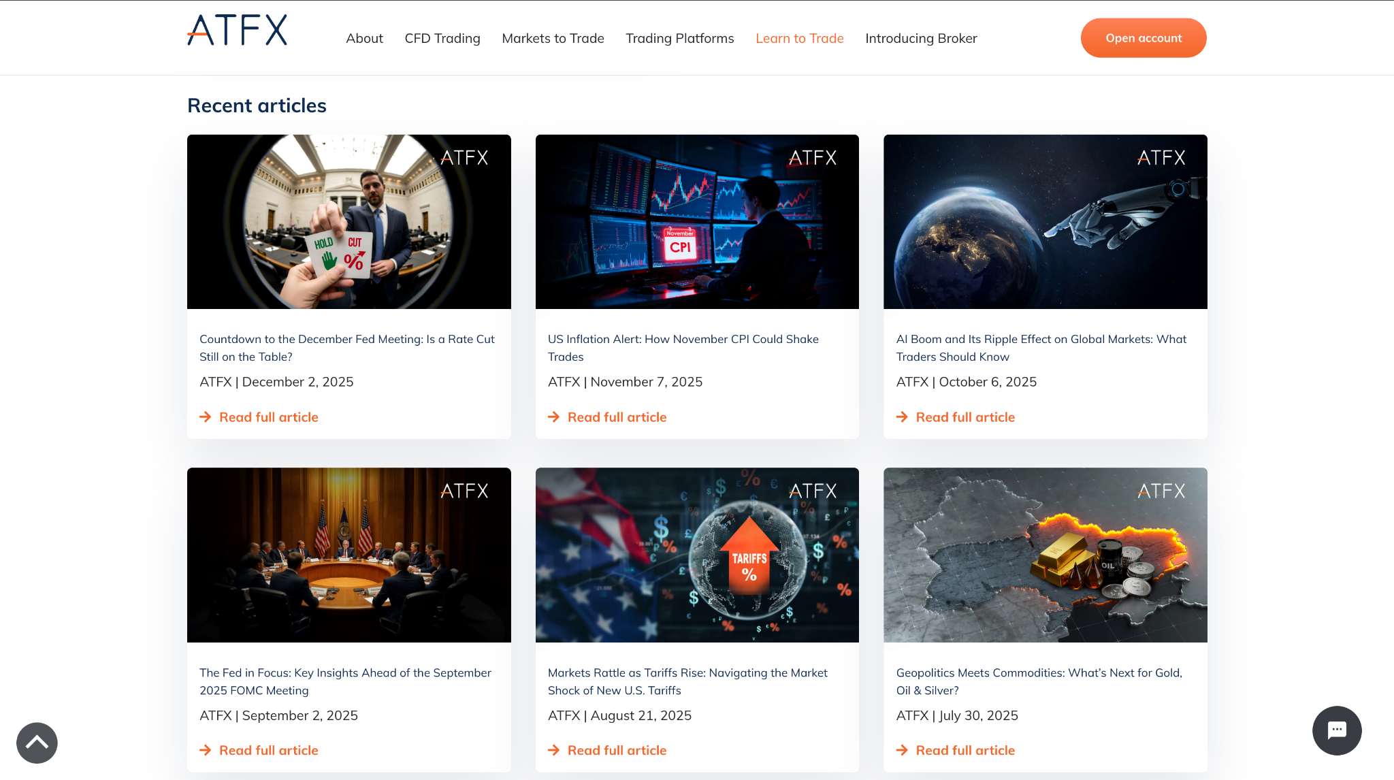The image size is (1394, 780).
Task: Open the live chat bubble icon
Action: pyautogui.click(x=1337, y=730)
